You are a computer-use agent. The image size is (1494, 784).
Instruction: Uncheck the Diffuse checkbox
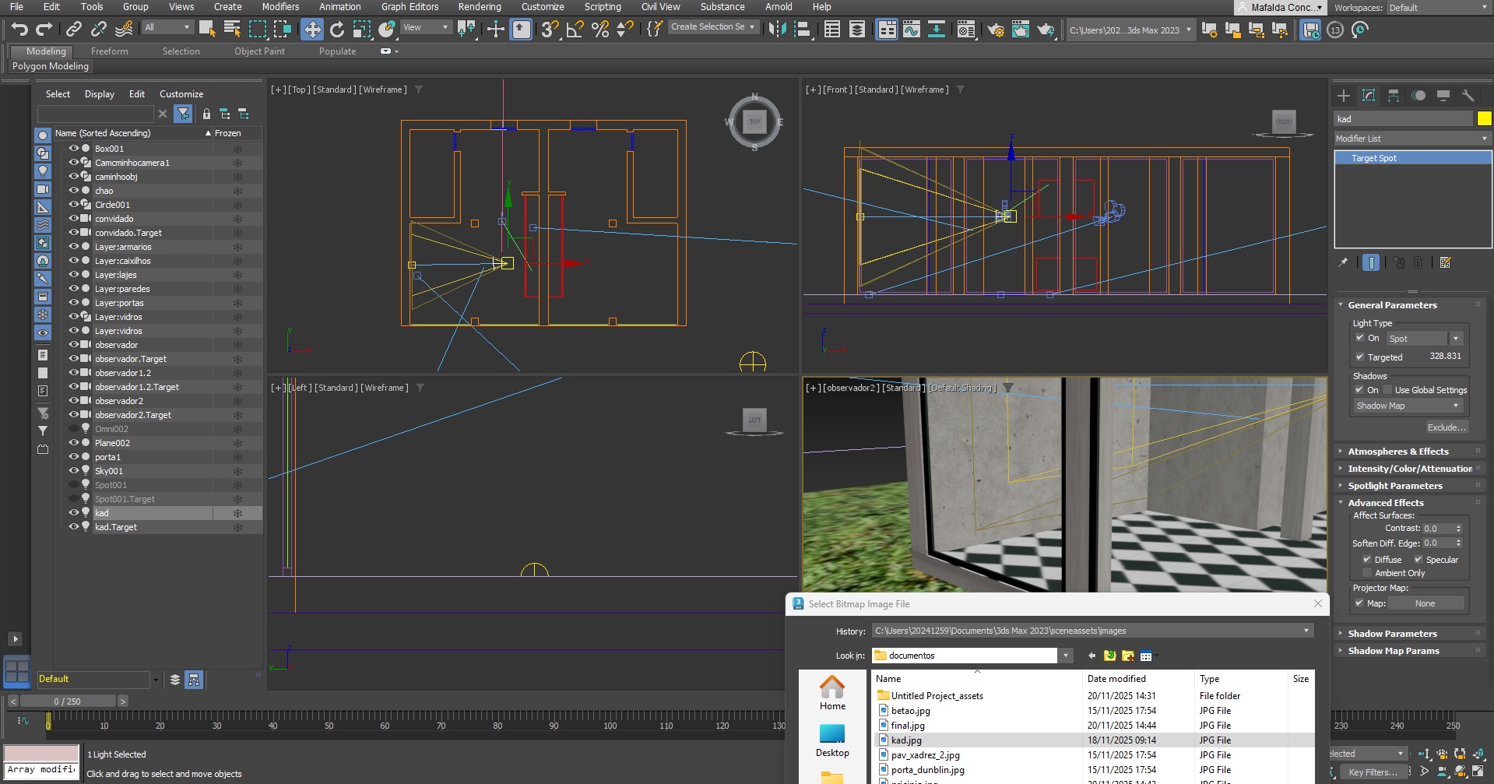tap(1367, 560)
